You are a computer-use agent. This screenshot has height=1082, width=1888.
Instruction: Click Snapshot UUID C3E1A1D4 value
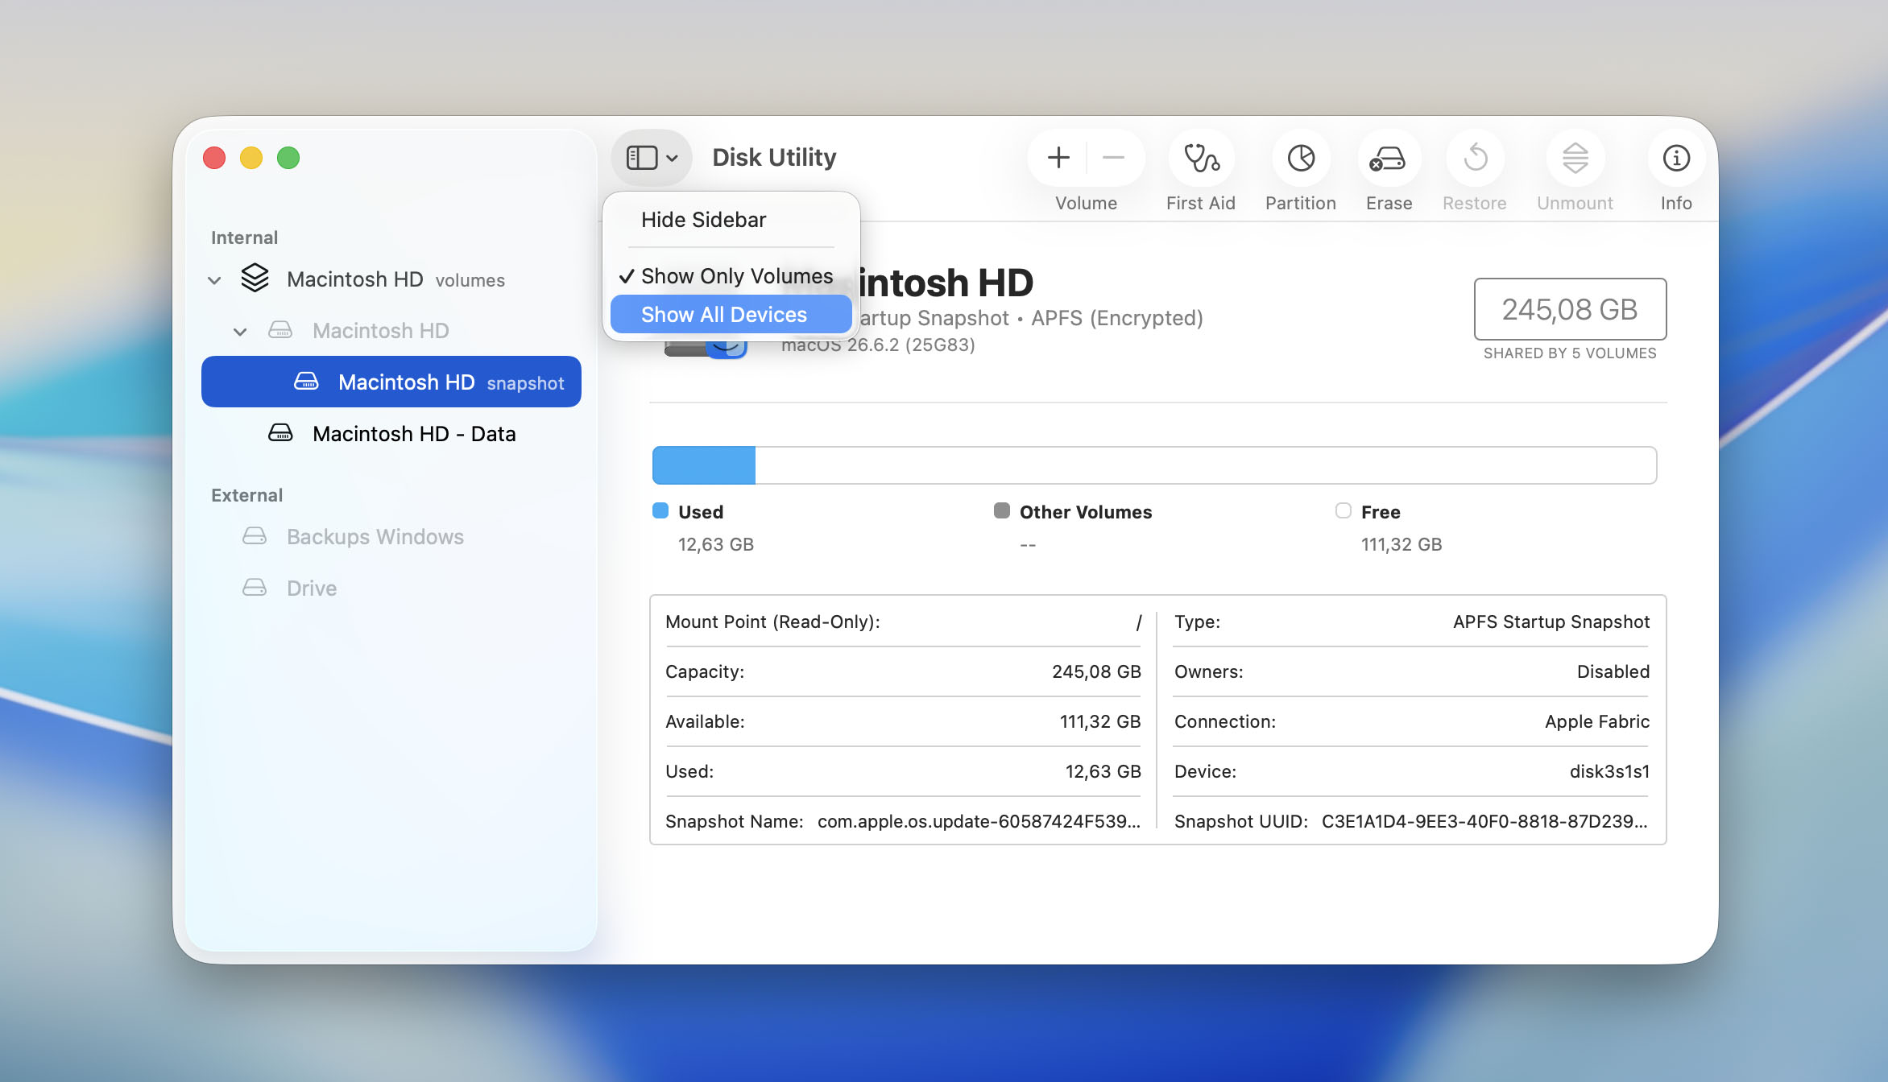(x=1484, y=821)
